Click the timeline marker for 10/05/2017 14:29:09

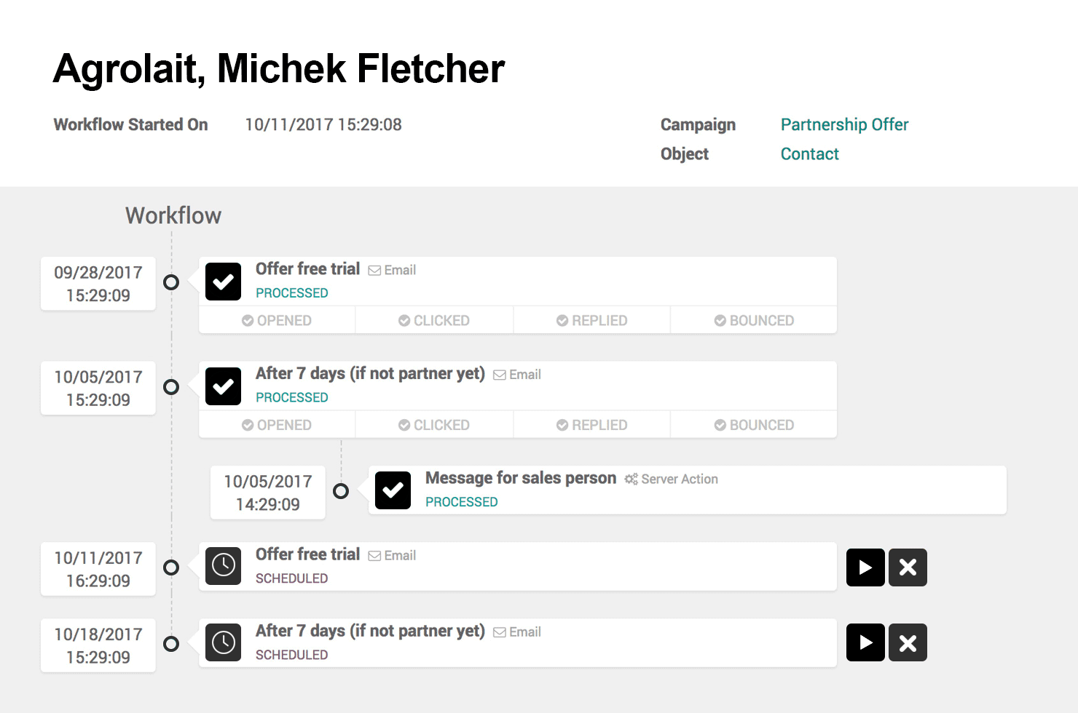pyautogui.click(x=341, y=491)
